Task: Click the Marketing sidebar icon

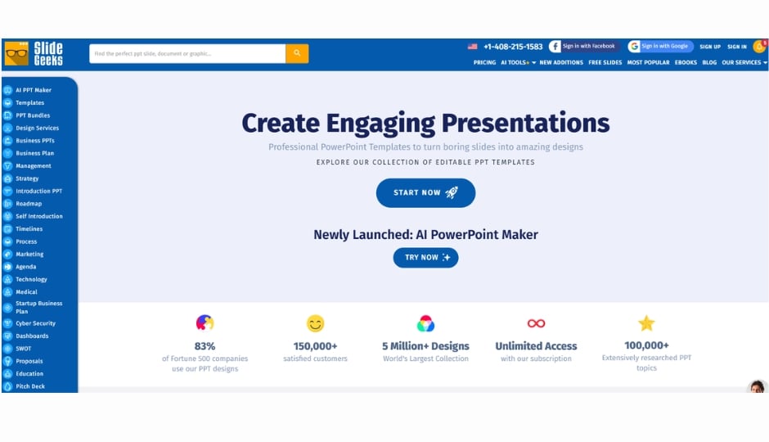Action: tap(8, 254)
